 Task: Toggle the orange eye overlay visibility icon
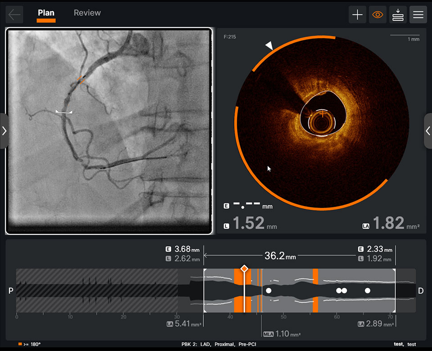click(x=378, y=14)
